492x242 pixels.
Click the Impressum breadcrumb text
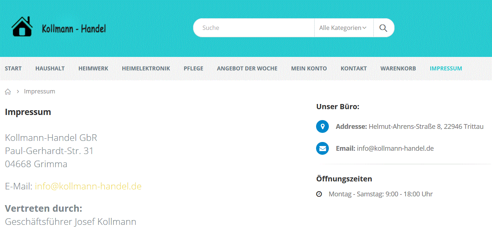[39, 91]
